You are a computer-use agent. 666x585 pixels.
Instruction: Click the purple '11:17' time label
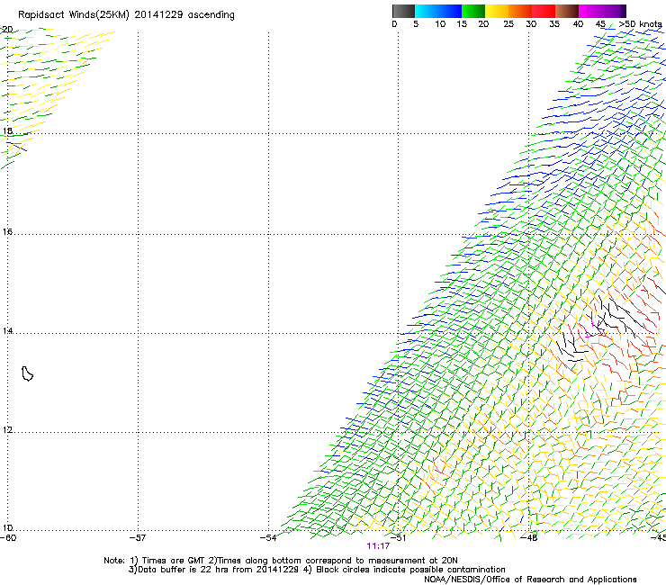(x=378, y=546)
